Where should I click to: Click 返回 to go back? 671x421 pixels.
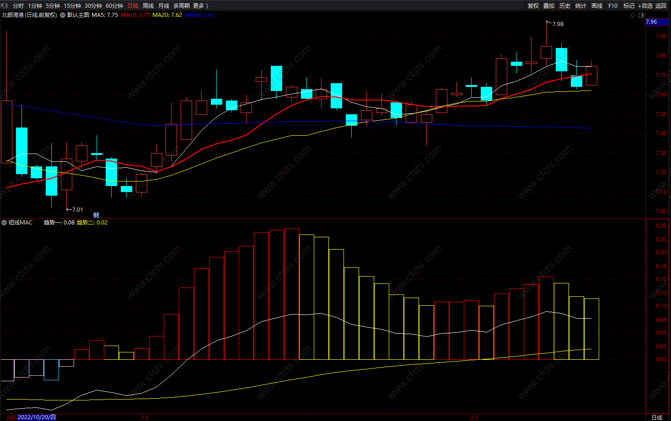(661, 6)
